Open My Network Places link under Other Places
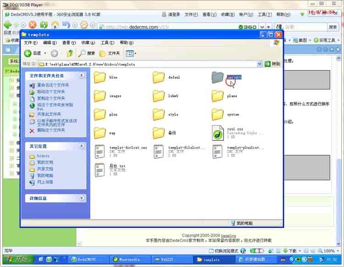344x267 pixels. [x=45, y=182]
